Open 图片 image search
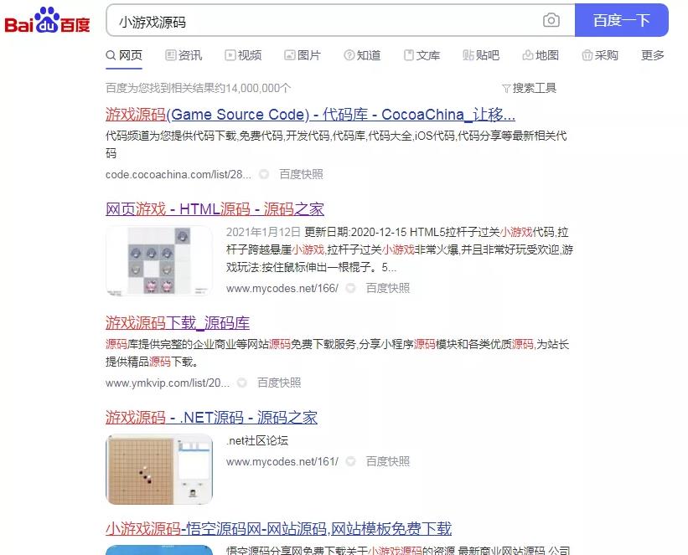The height and width of the screenshot is (555, 688). click(x=302, y=54)
